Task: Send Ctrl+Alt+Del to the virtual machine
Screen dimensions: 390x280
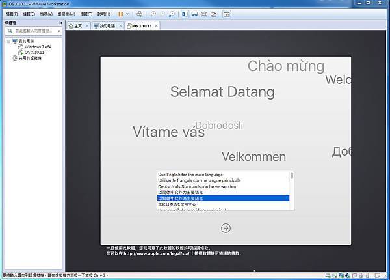Action: (x=139, y=14)
